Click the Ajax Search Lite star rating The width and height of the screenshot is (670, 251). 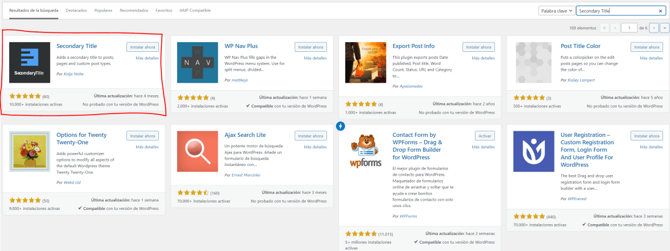193,193
